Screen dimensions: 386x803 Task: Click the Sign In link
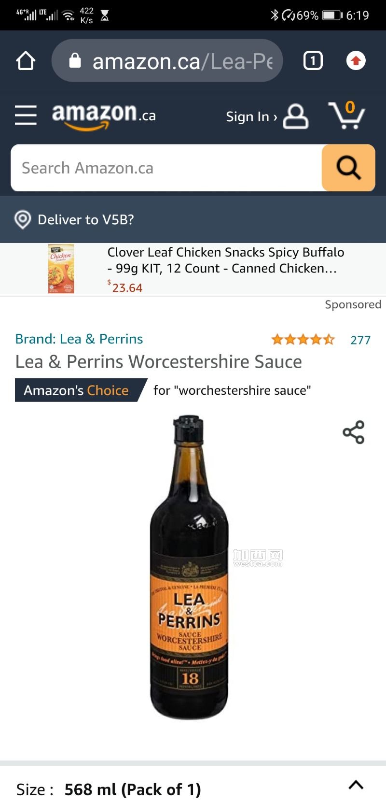tap(251, 117)
